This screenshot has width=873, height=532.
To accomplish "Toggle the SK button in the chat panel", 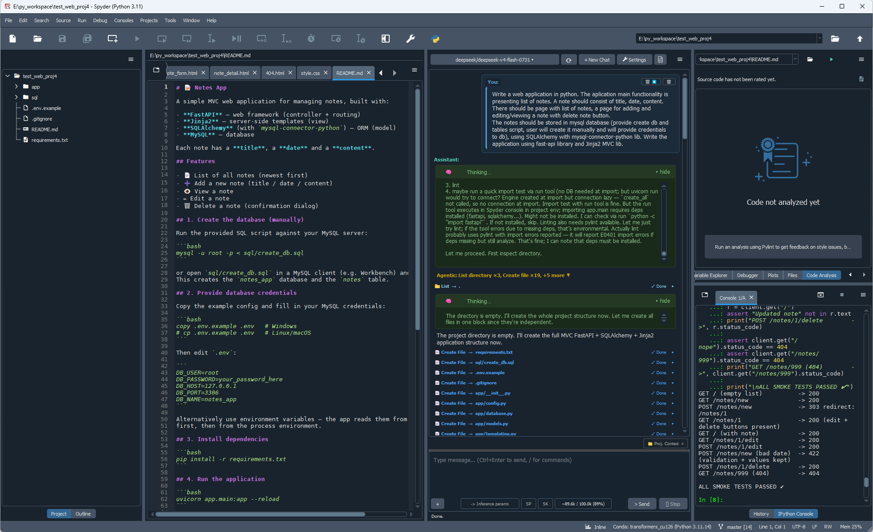I will click(545, 504).
